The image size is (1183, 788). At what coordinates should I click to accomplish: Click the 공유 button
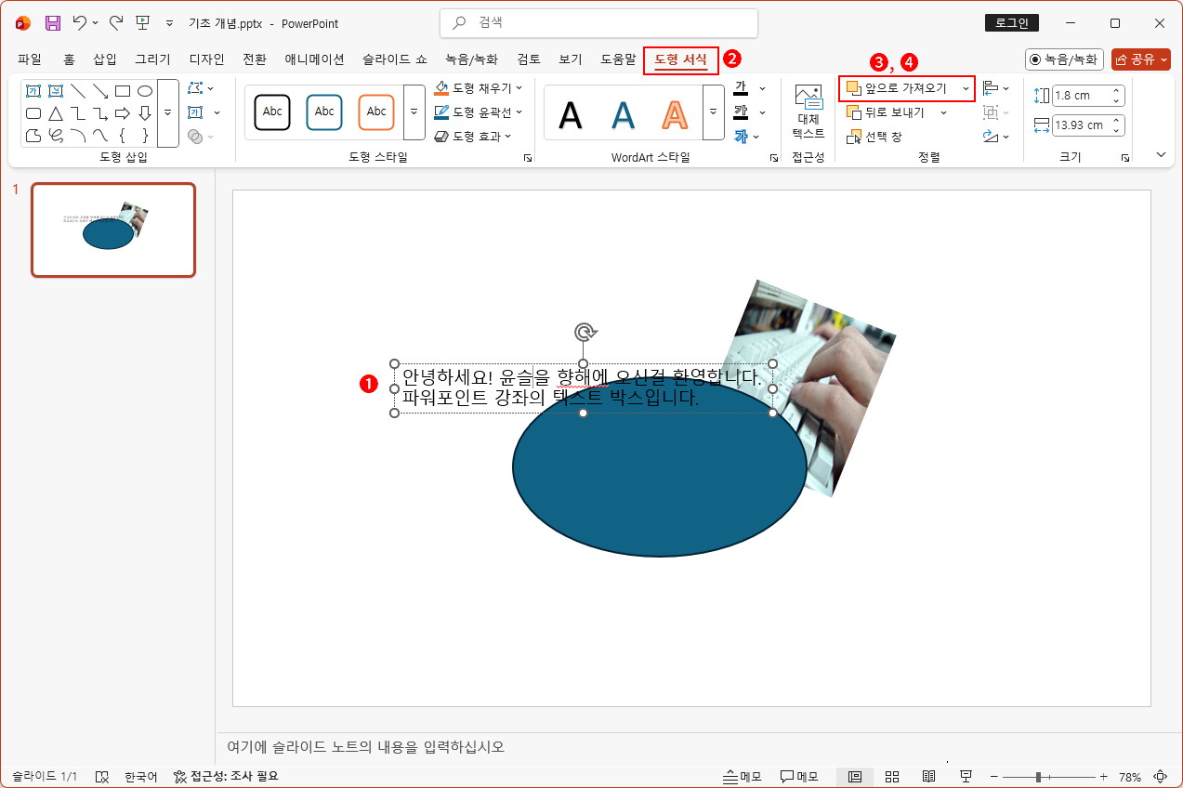(1139, 58)
